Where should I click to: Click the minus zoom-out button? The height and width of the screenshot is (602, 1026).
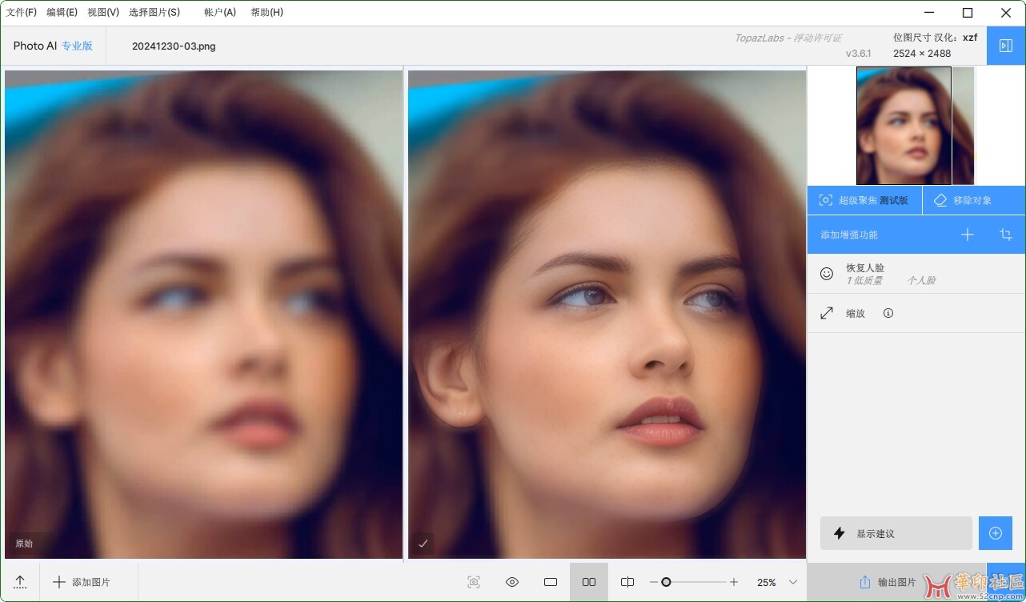pyautogui.click(x=653, y=582)
